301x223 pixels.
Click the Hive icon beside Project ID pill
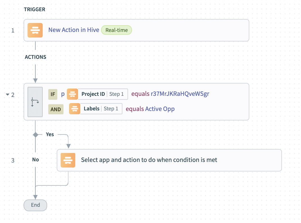tap(72, 94)
